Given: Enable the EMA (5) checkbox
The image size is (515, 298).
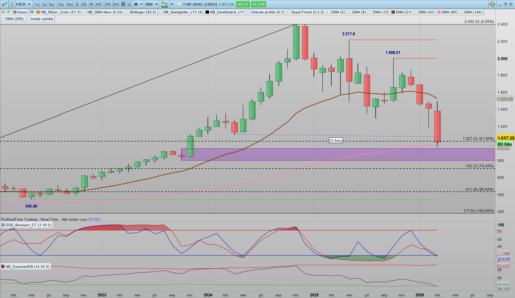Looking at the screenshot, I should (x=329, y=12).
